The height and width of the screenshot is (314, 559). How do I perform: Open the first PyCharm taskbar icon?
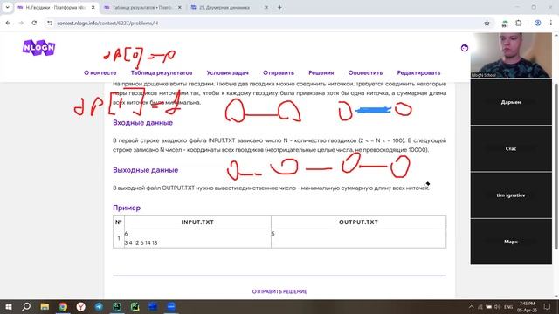pos(117,306)
